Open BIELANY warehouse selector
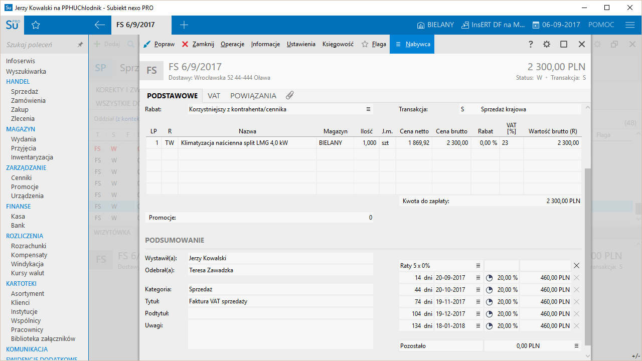The image size is (642, 361). tap(435, 25)
